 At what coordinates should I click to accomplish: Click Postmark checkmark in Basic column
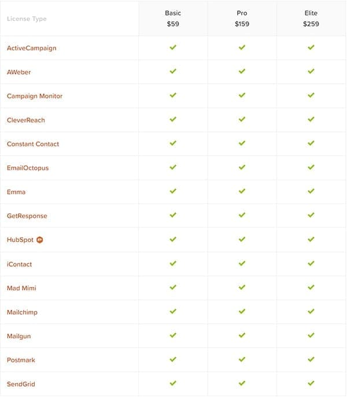pyautogui.click(x=173, y=359)
